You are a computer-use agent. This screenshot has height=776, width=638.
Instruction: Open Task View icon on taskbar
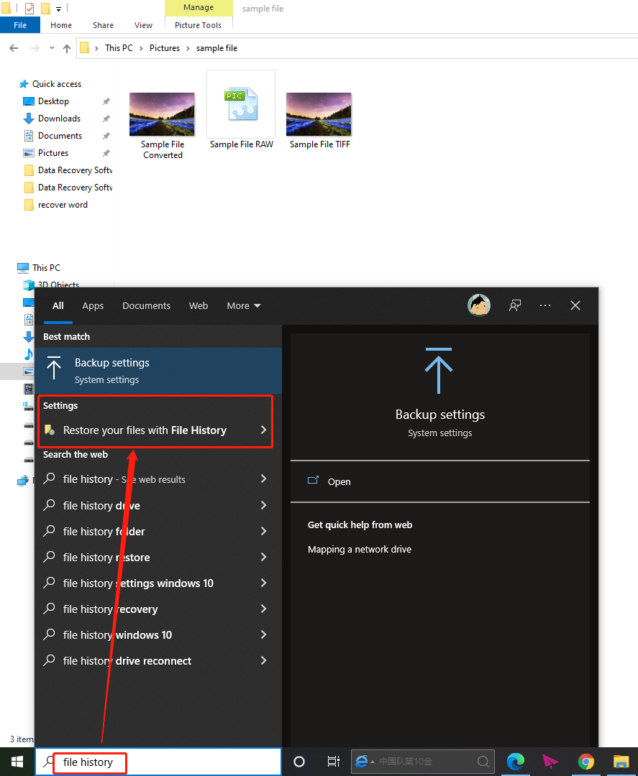tap(333, 762)
